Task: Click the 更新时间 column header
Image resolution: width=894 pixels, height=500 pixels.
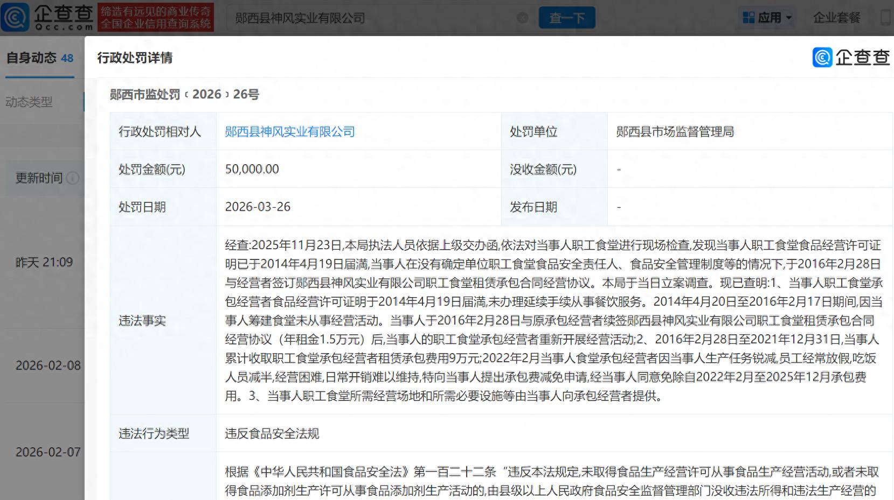Action: [39, 178]
